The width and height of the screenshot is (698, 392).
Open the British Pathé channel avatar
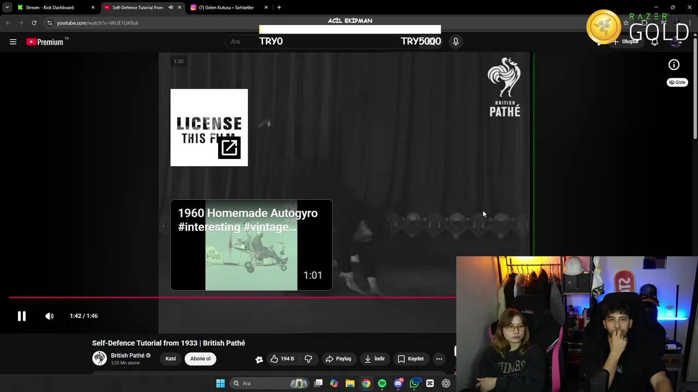[99, 358]
